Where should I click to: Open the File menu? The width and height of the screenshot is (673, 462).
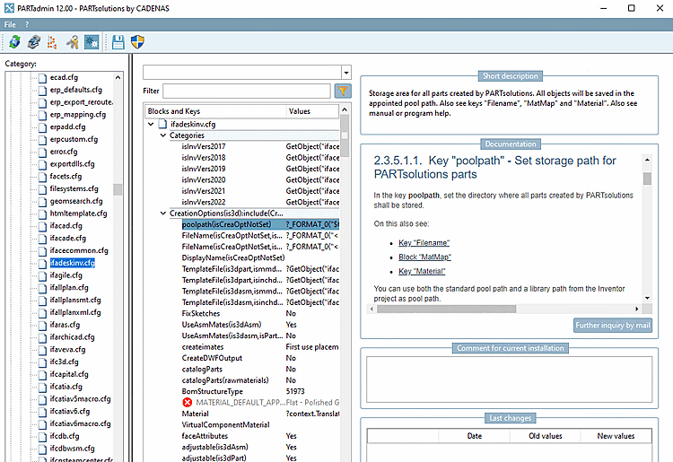(10, 23)
